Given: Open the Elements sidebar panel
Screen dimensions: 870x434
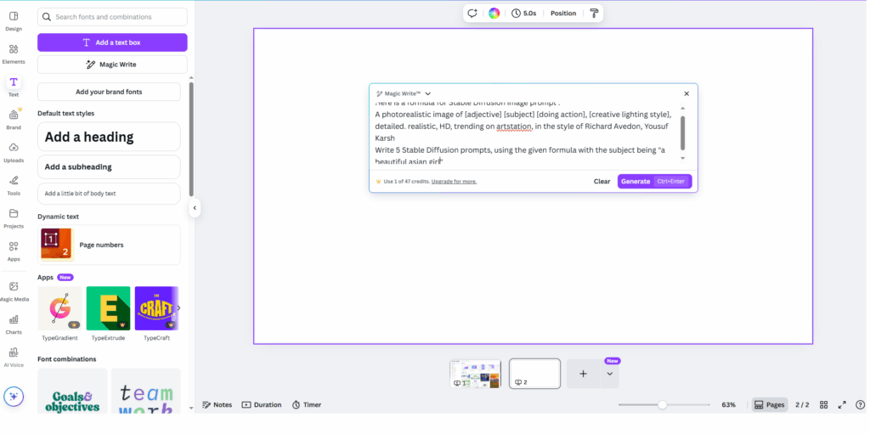Looking at the screenshot, I should [x=14, y=54].
